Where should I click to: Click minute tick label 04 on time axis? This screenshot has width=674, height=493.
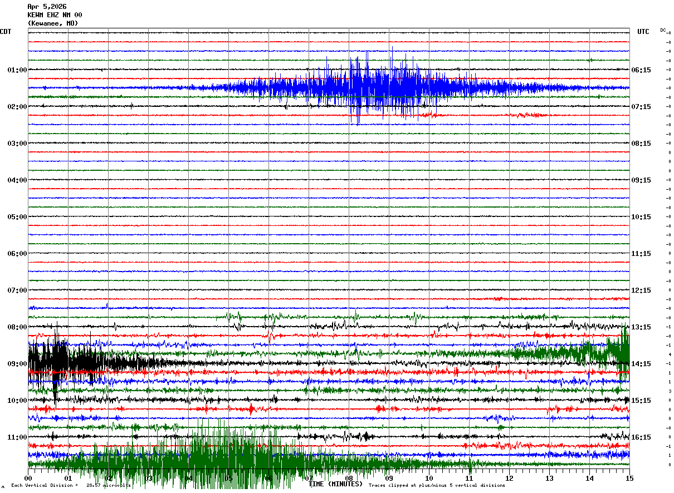pyautogui.click(x=189, y=478)
